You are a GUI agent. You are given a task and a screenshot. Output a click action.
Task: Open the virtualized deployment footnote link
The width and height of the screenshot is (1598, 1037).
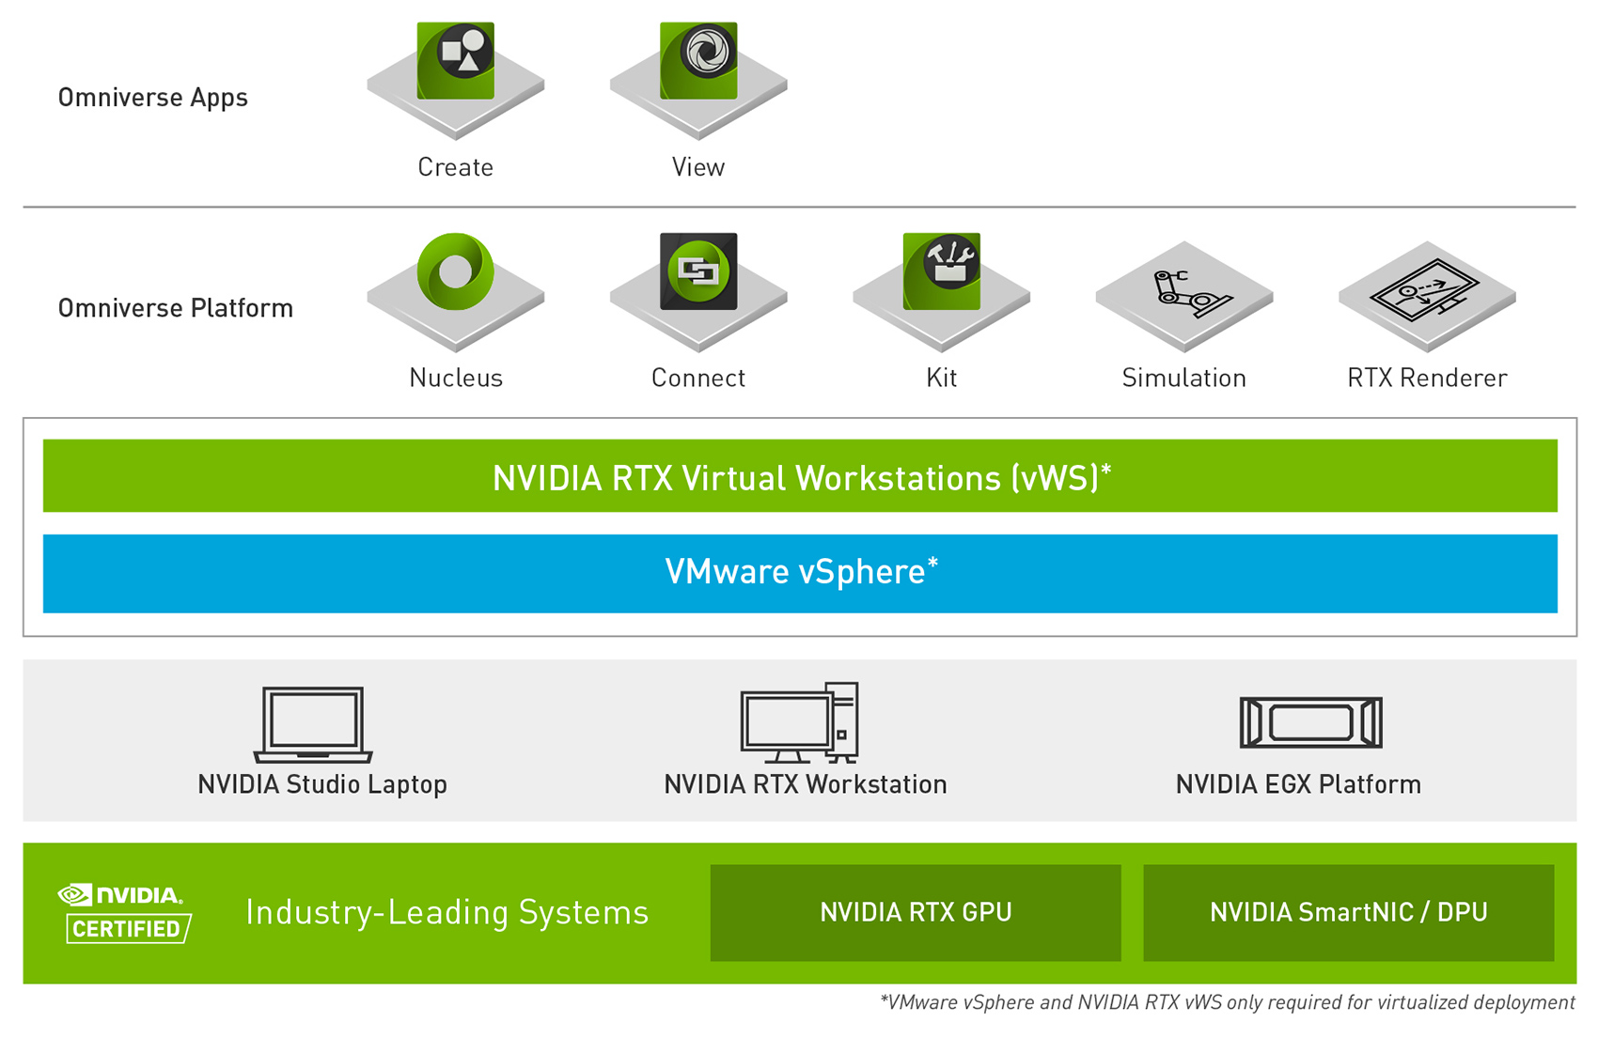tap(1224, 1002)
